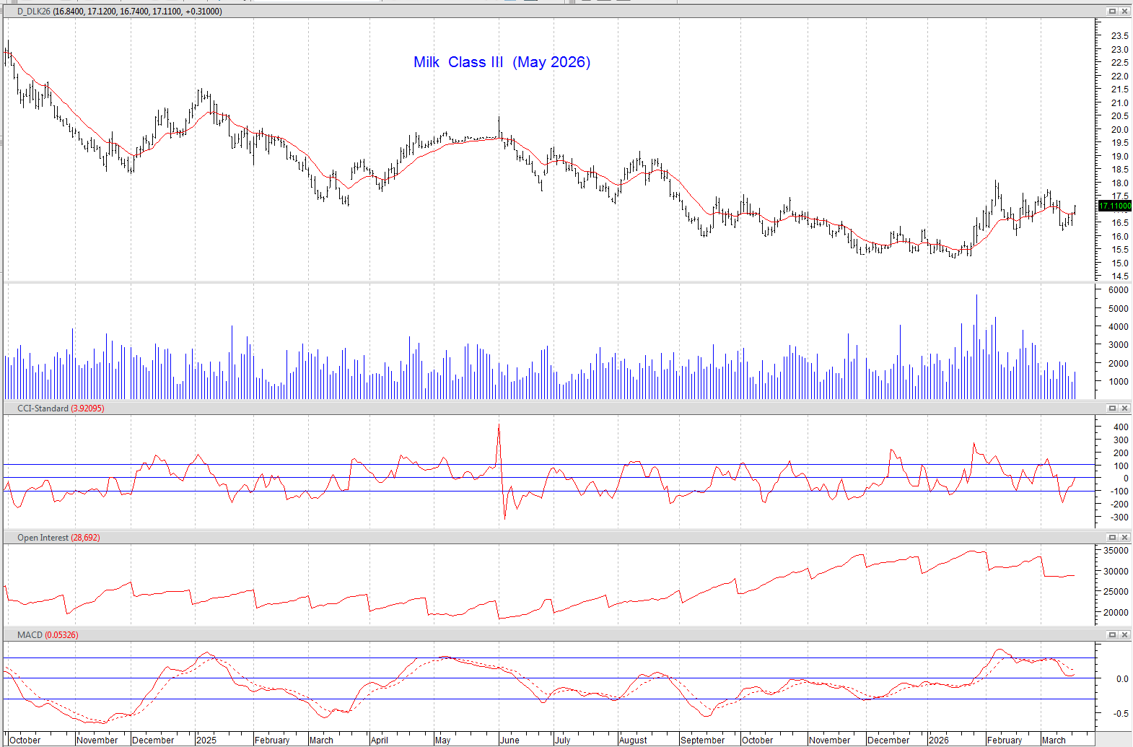Maximize the MACD indicator pane
Screen dimensions: 1133x747
(1112, 634)
